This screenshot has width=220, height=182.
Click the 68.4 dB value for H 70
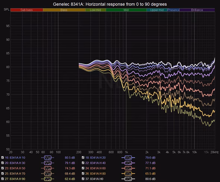[70, 174]
